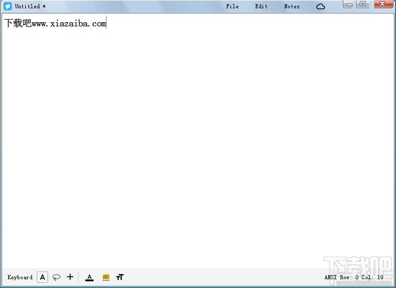
Task: Close the notepad window
Action: tap(383, 4)
